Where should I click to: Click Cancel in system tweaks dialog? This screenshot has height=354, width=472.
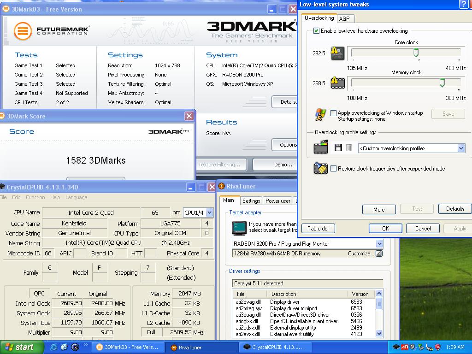(x=423, y=229)
